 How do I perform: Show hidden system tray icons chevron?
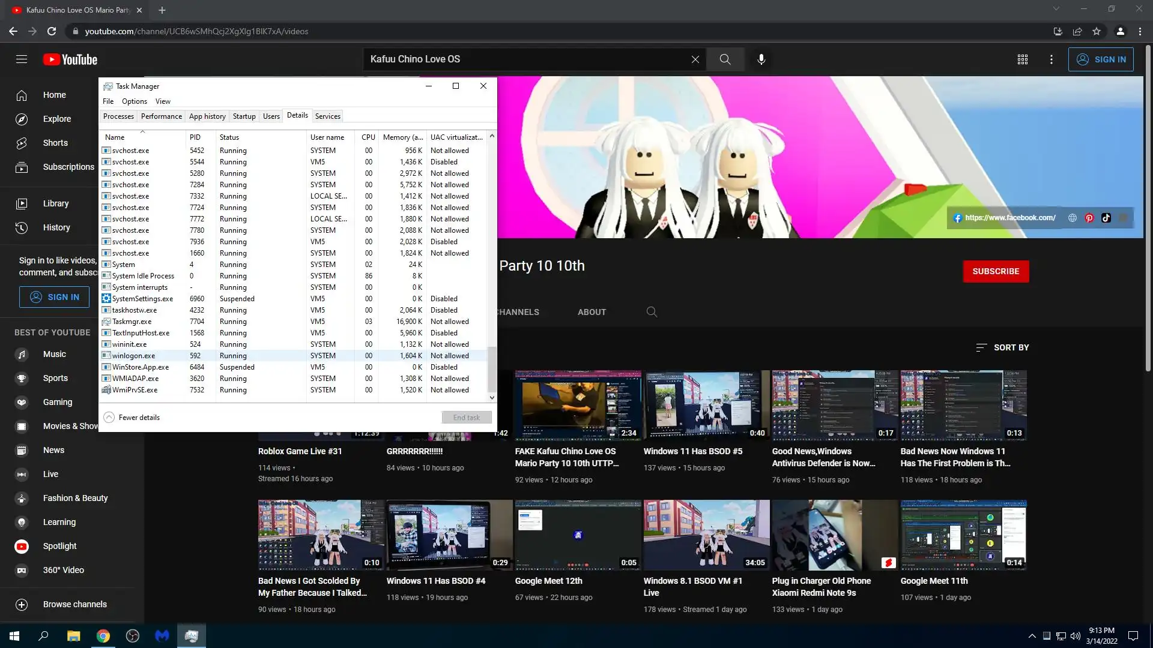point(1032,636)
